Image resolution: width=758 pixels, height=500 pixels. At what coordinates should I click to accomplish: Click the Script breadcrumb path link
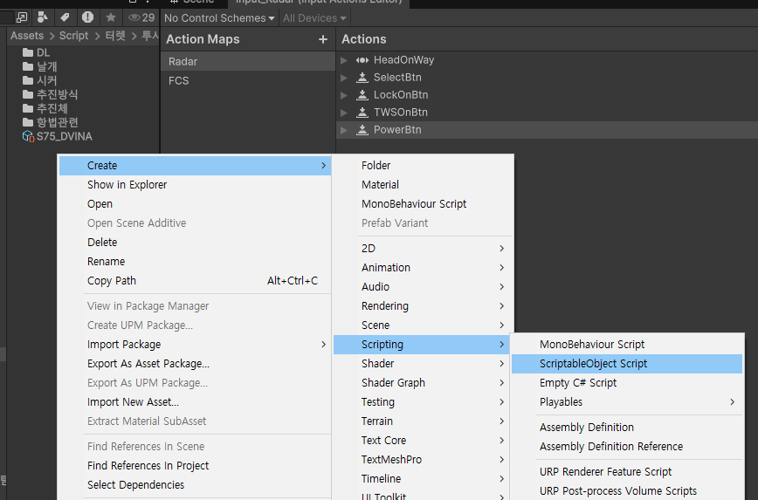tap(73, 36)
